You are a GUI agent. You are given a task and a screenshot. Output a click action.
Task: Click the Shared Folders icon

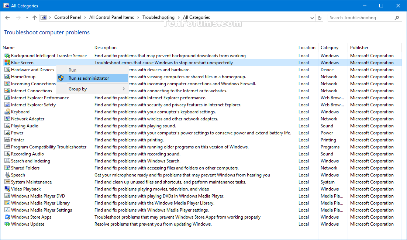7,168
